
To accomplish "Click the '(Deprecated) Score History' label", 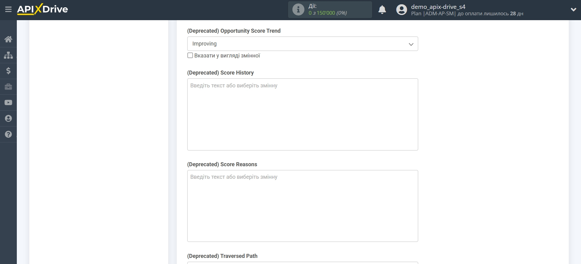I will click(x=220, y=73).
